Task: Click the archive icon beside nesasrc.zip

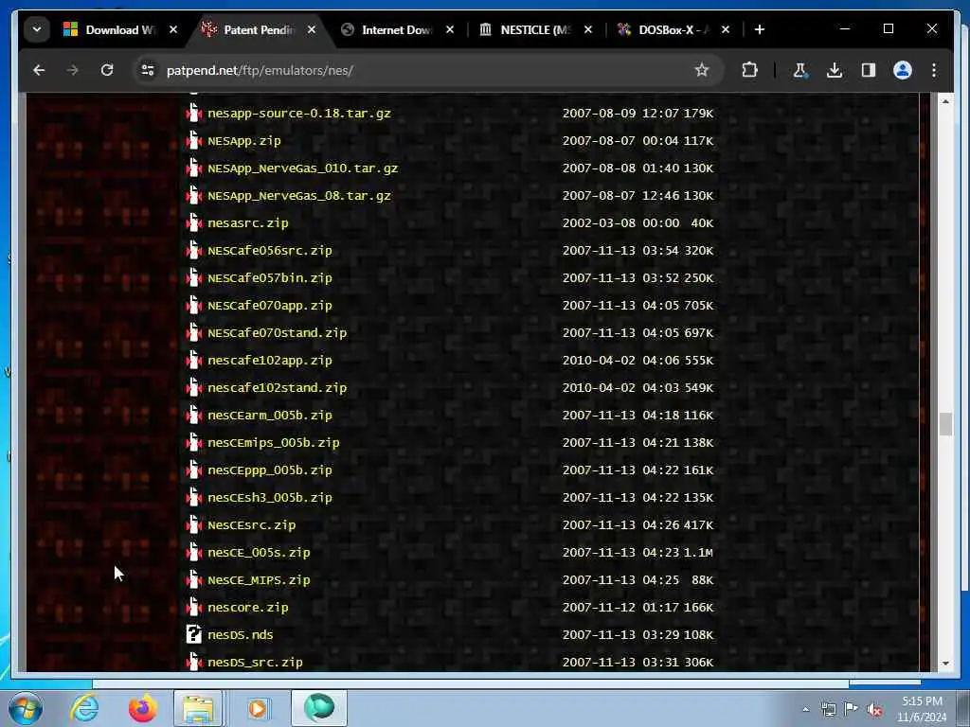Action: pyautogui.click(x=194, y=222)
